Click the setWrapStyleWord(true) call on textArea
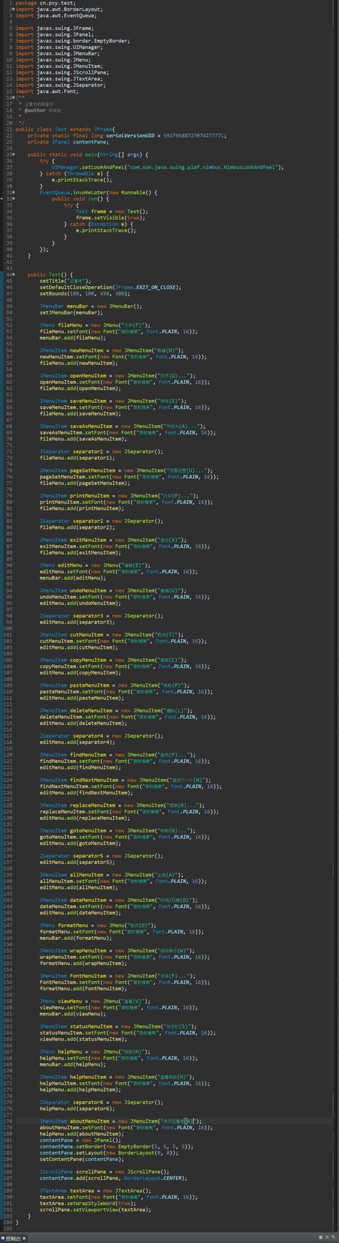This screenshot has height=1243, width=339. pos(86,1203)
